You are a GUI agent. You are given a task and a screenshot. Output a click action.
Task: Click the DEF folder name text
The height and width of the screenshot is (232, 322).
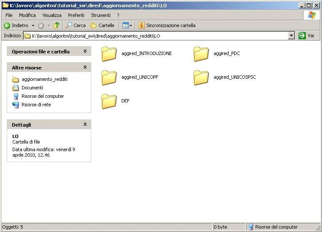(x=125, y=101)
